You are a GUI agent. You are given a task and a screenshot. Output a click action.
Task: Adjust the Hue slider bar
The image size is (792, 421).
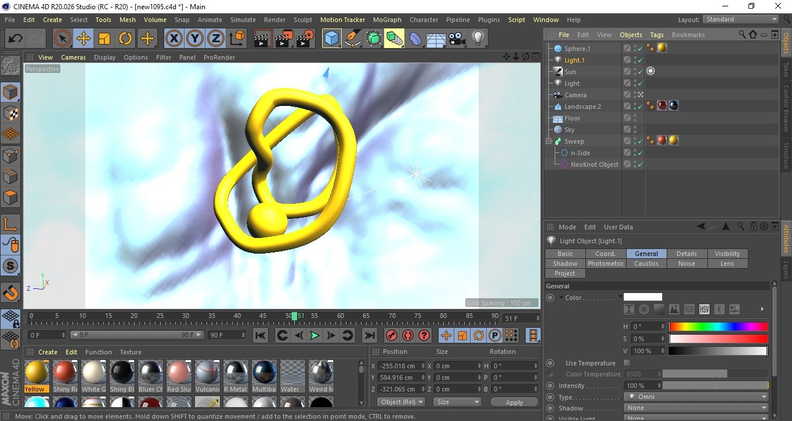pos(718,327)
